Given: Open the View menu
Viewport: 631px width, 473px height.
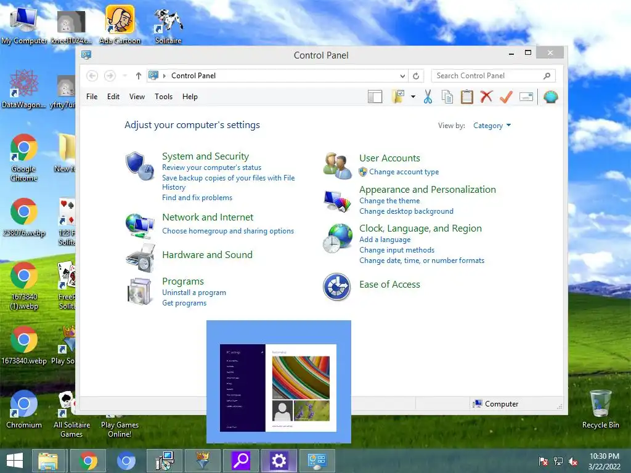Looking at the screenshot, I should [x=137, y=97].
